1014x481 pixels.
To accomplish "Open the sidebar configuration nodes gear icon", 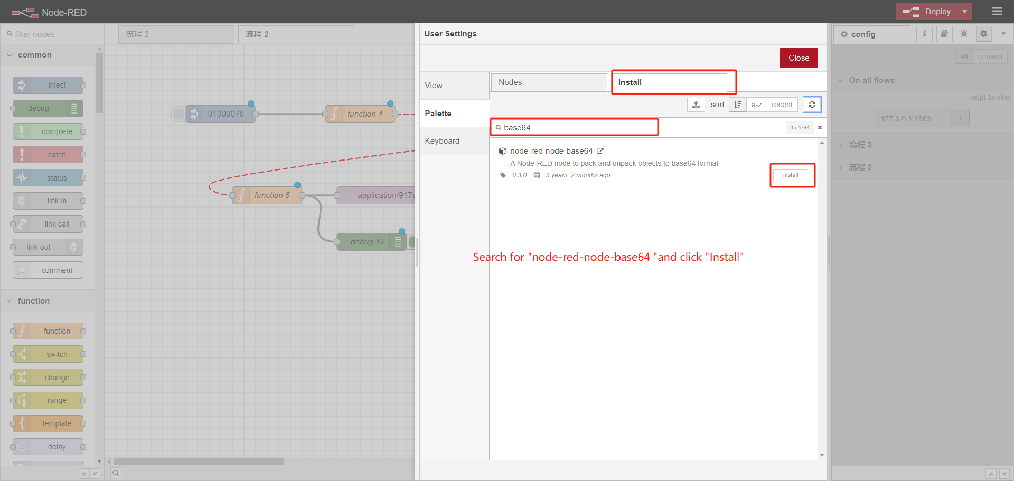I will pos(983,34).
